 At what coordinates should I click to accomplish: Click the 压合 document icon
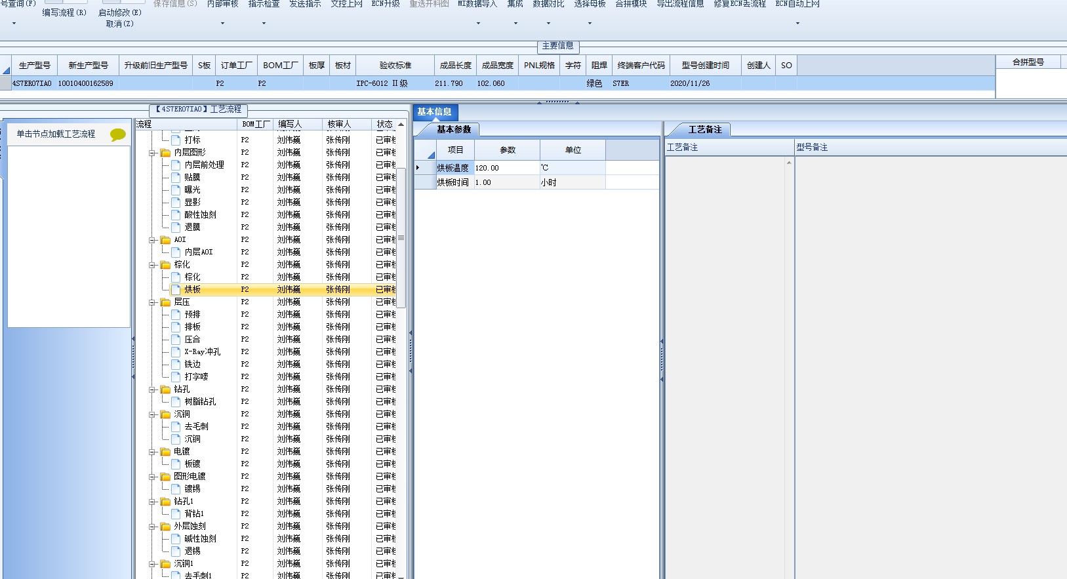click(176, 339)
